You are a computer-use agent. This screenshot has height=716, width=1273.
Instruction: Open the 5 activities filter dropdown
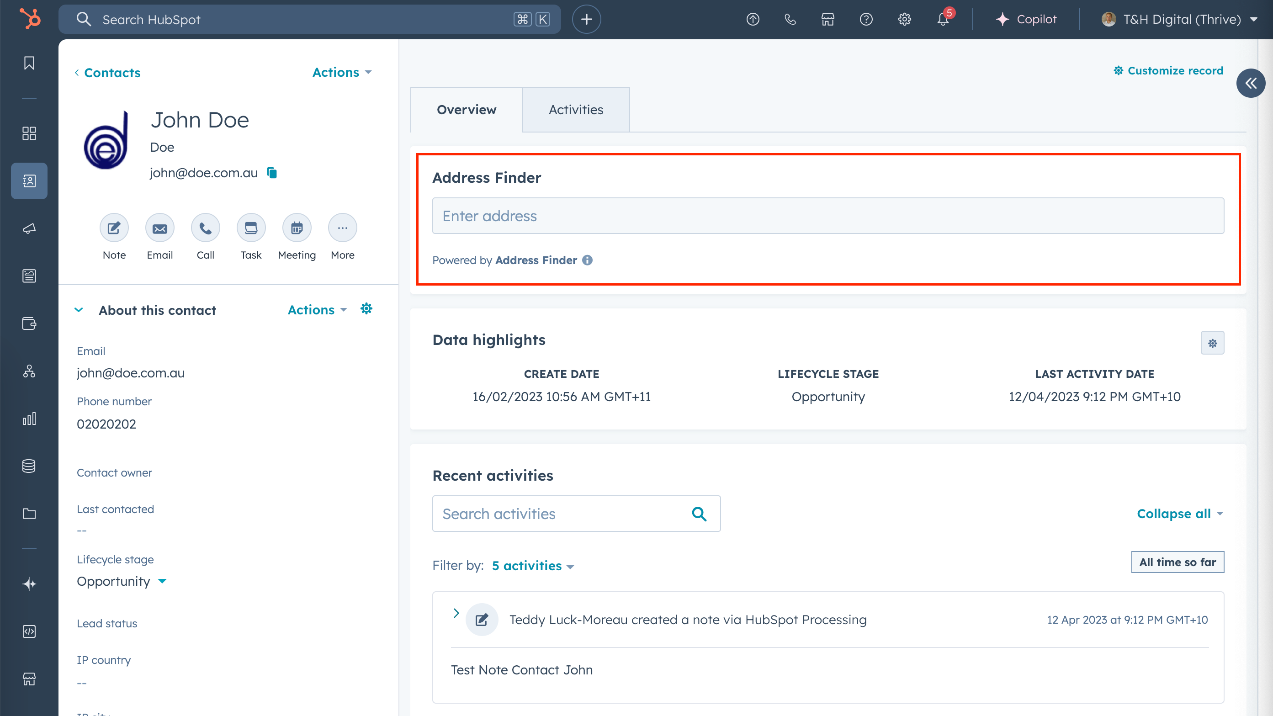(x=533, y=566)
